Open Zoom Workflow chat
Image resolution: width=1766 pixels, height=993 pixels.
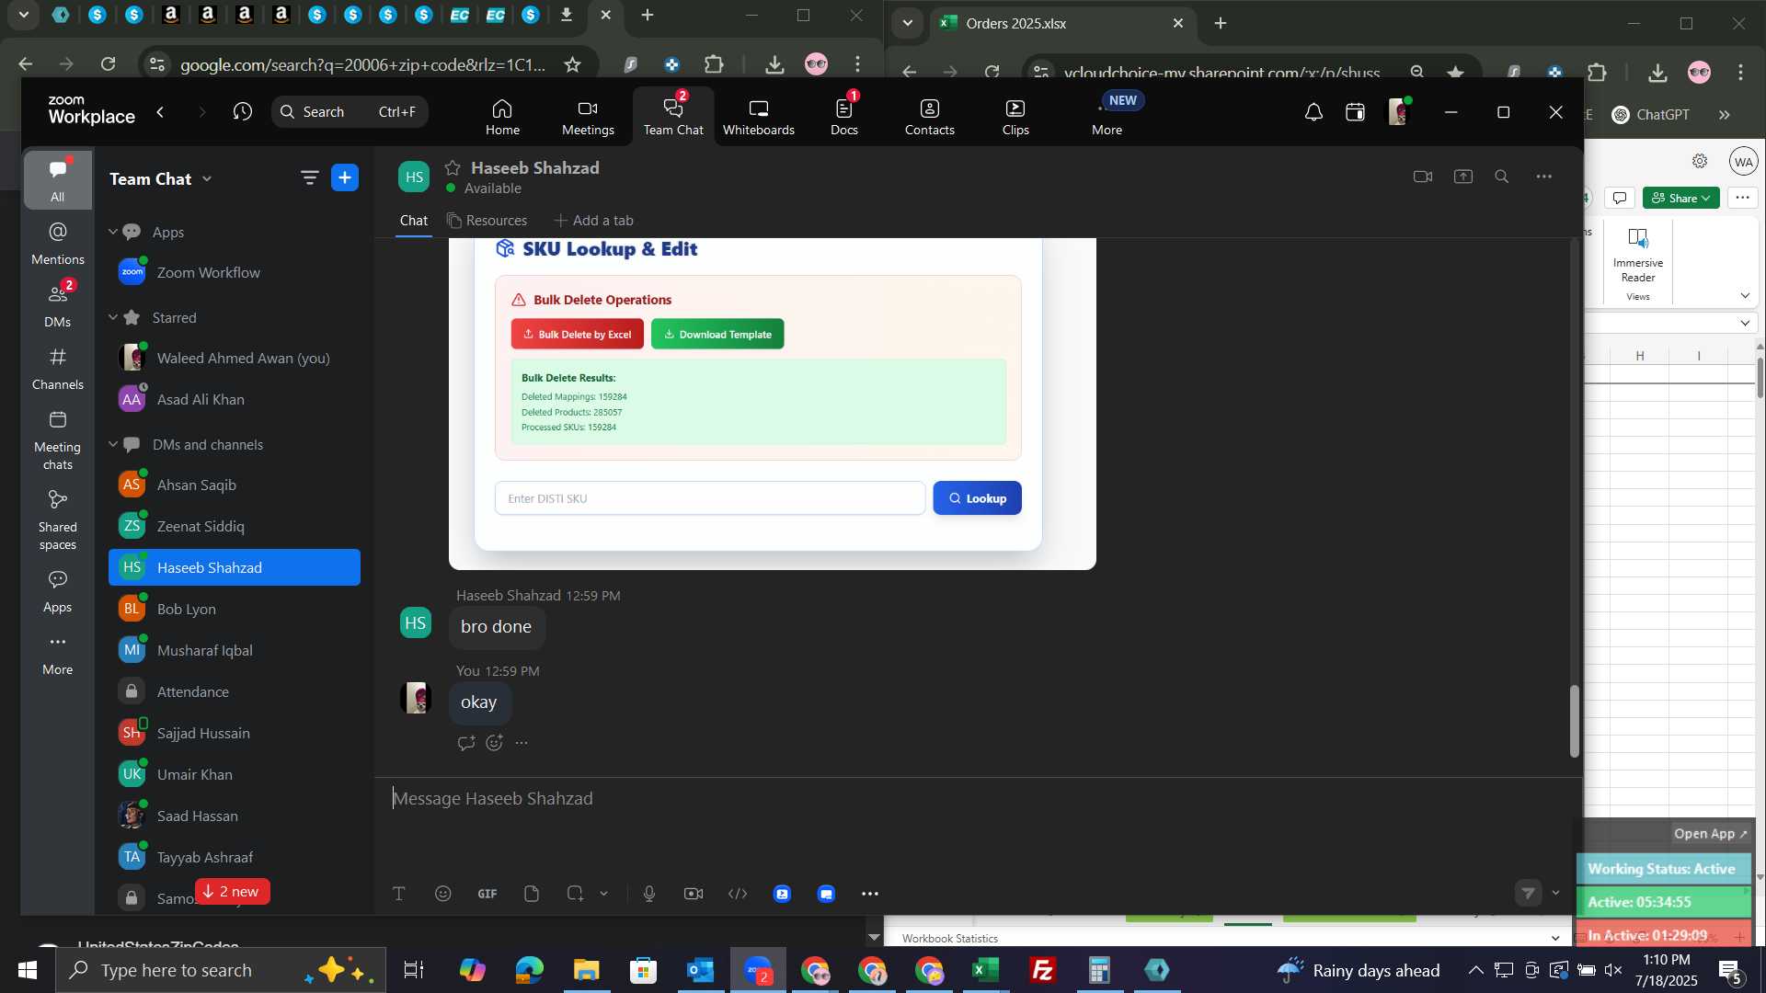235,273
